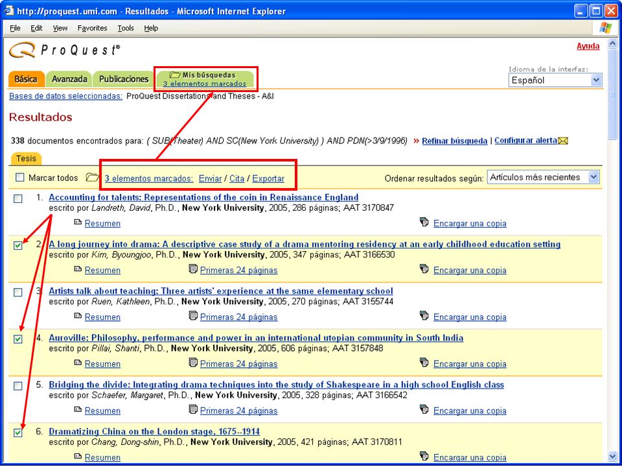Click Bases de datos seleccionadas link

point(66,96)
